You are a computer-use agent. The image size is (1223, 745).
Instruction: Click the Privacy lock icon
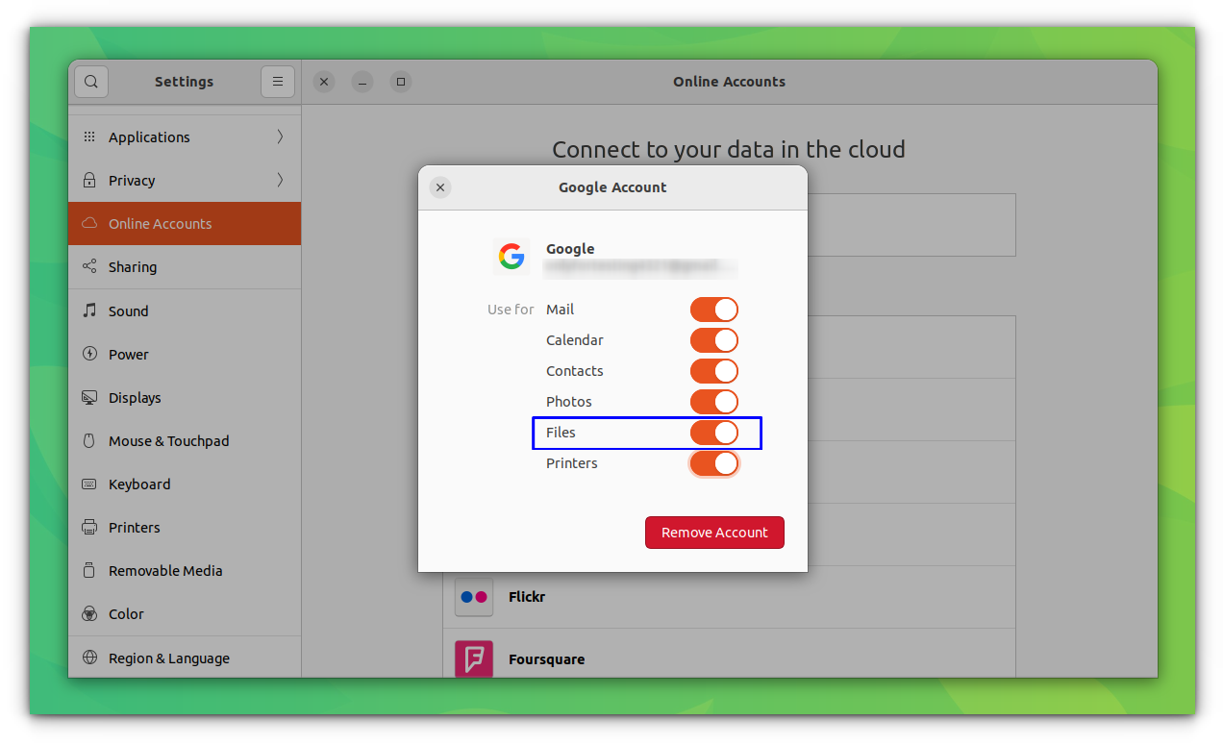(89, 181)
